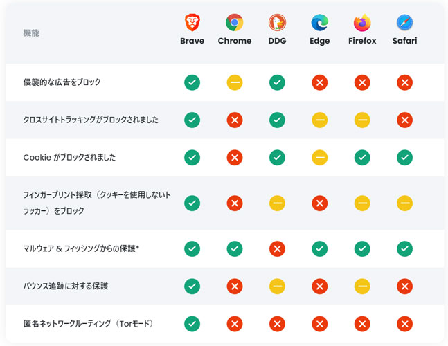Image resolution: width=448 pixels, height=346 pixels.
Task: Click DDG's red X in マルウェア & フィッシング row
Action: (277, 248)
